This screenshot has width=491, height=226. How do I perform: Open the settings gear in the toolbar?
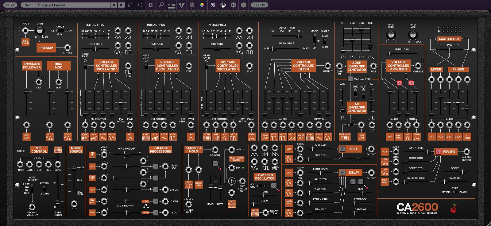click(151, 5)
